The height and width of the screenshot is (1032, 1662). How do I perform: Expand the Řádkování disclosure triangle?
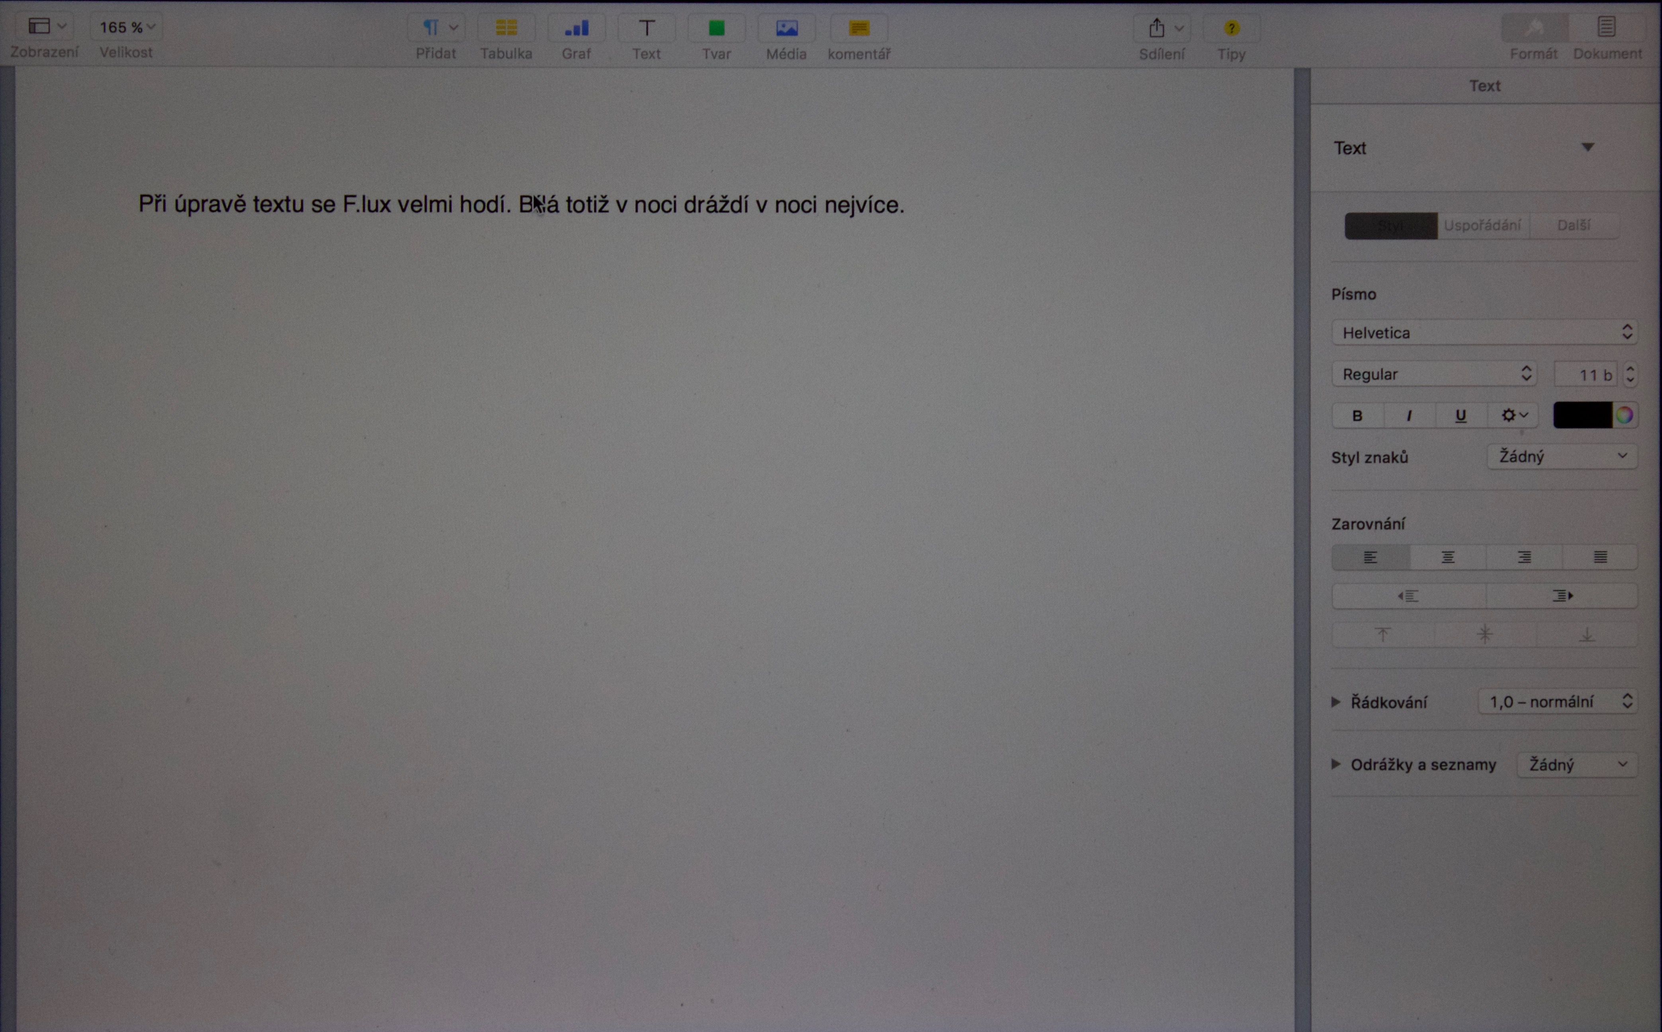tap(1335, 702)
